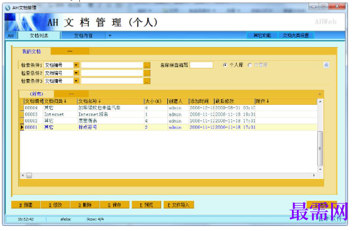This screenshot has width=360, height=231.
Task: Focus the 名称拼音缩写 input box
Action: [201, 65]
